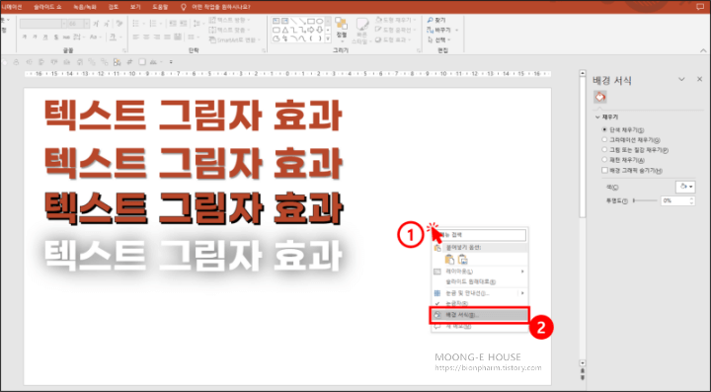711x392 pixels.
Task: Click Grid and Guides (눈금 및 안내선) item
Action: [479, 293]
